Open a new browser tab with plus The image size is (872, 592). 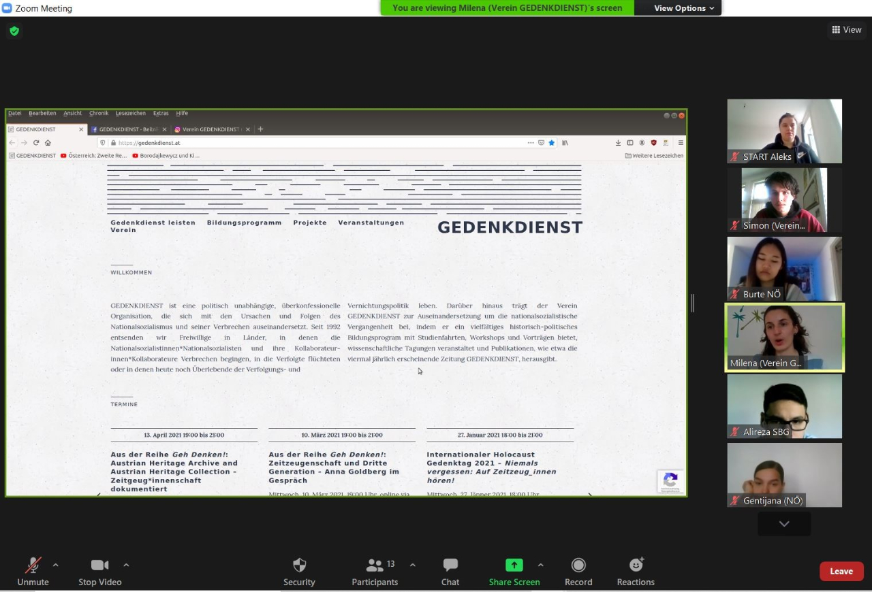[260, 129]
